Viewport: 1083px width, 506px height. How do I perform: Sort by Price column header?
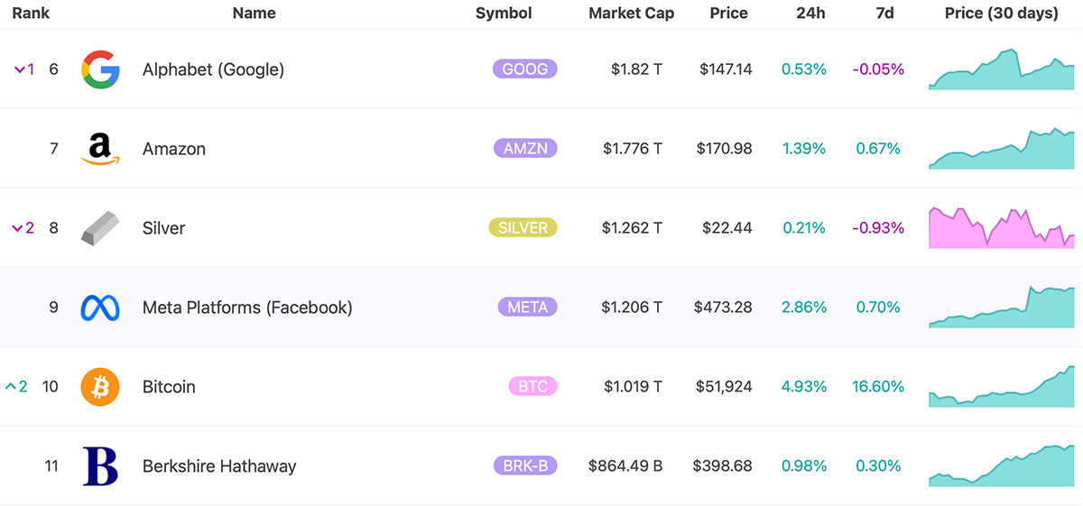[728, 14]
